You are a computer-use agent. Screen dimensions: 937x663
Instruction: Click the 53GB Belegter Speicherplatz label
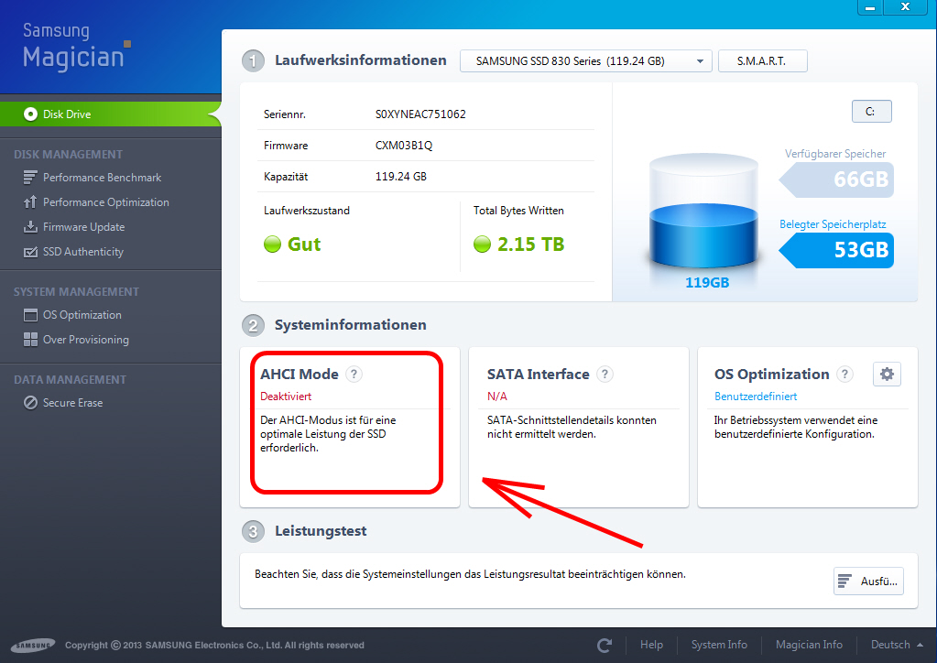point(836,250)
